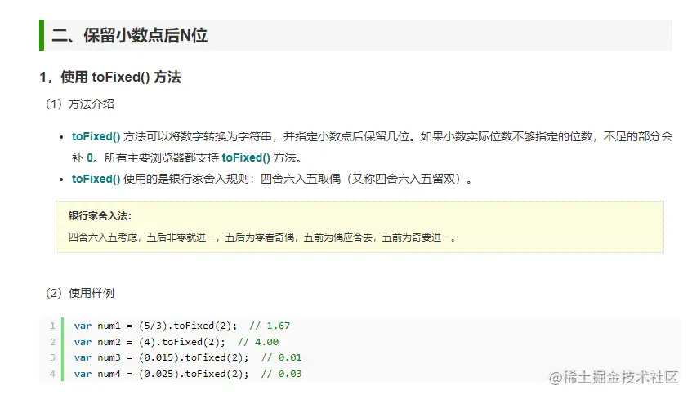Click line number 1 in the code block
Viewport: 692px width, 399px height.
(52, 326)
